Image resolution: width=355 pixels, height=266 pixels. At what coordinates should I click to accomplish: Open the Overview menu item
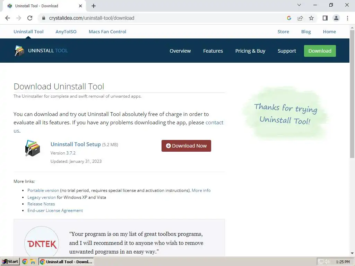click(x=180, y=51)
